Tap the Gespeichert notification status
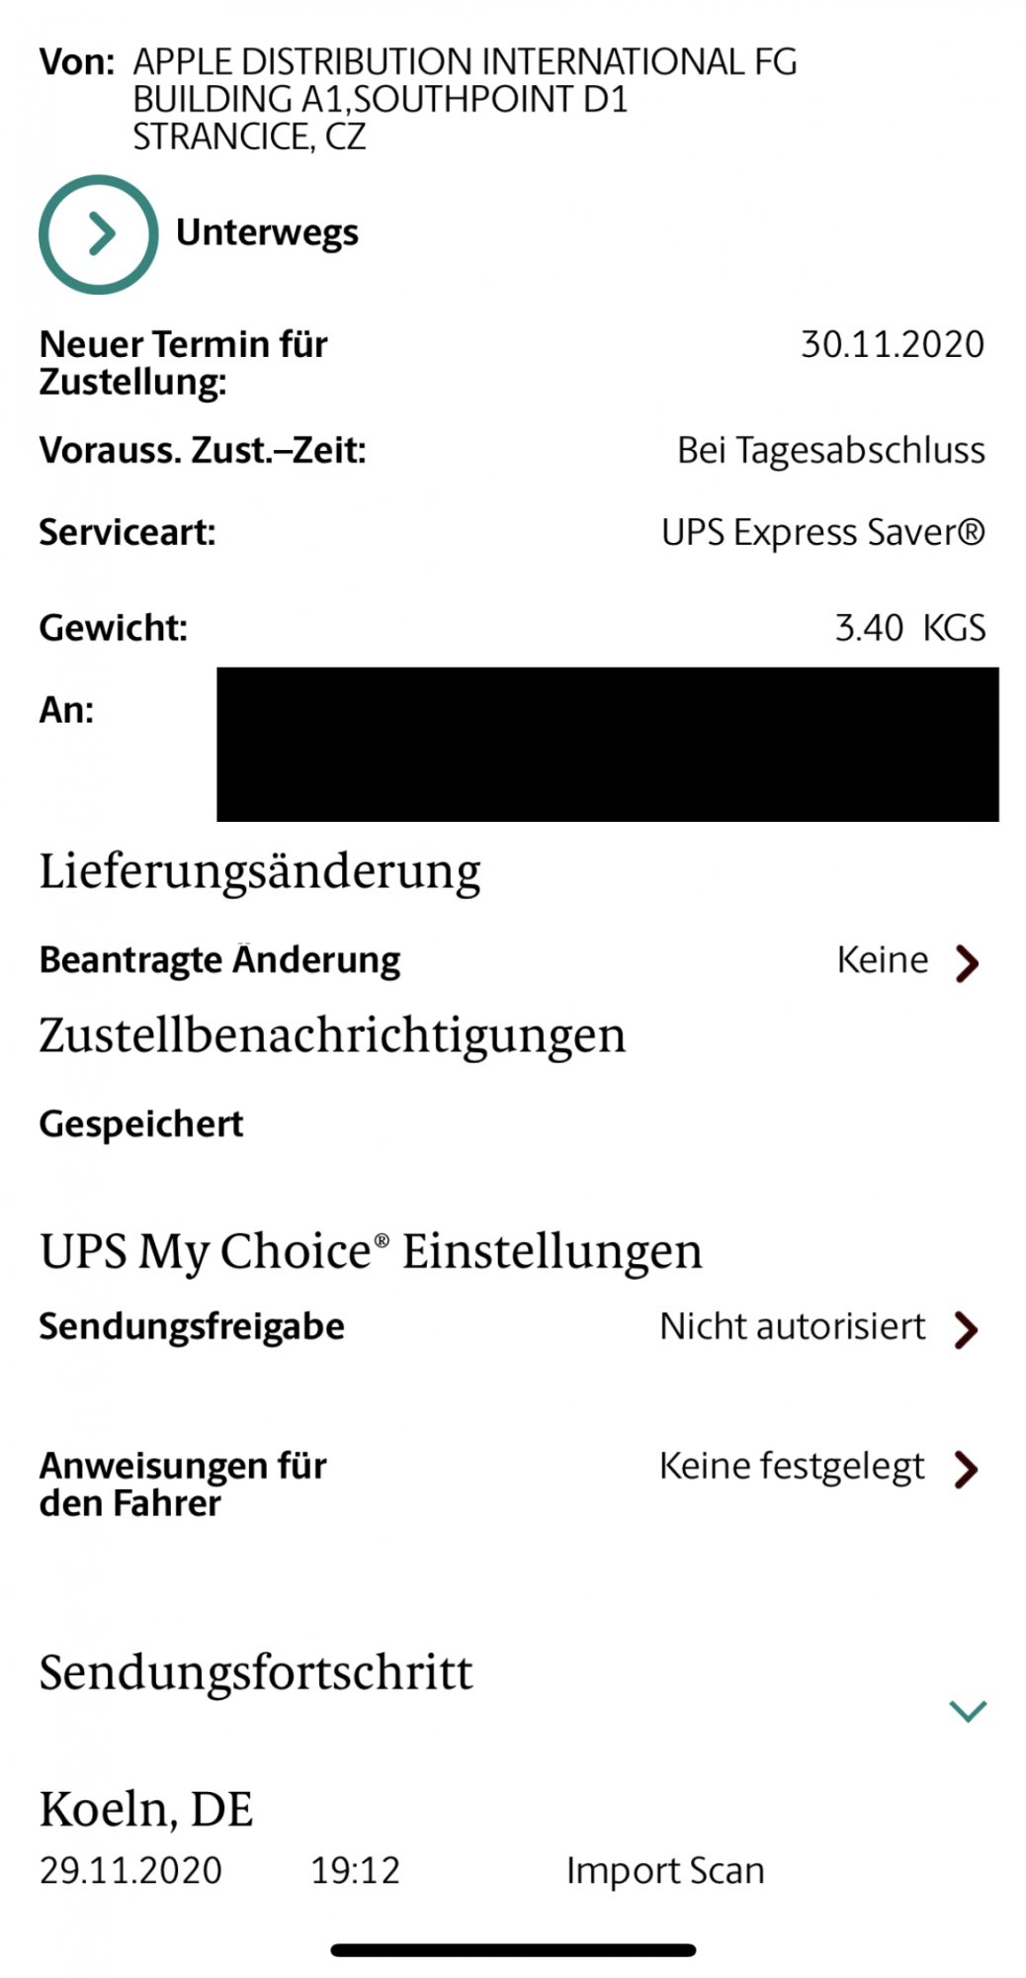The image size is (1026, 1978). (141, 1124)
